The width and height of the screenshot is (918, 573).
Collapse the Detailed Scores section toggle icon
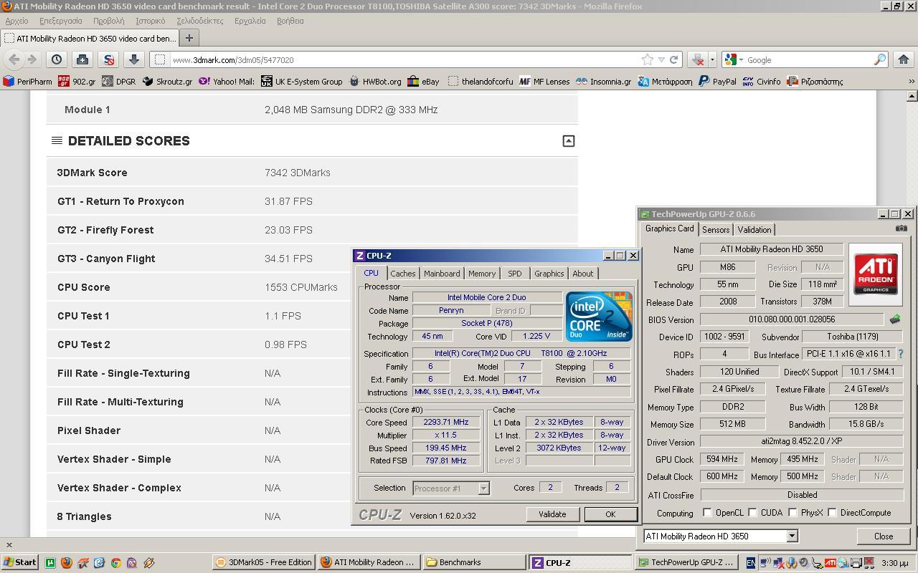568,141
